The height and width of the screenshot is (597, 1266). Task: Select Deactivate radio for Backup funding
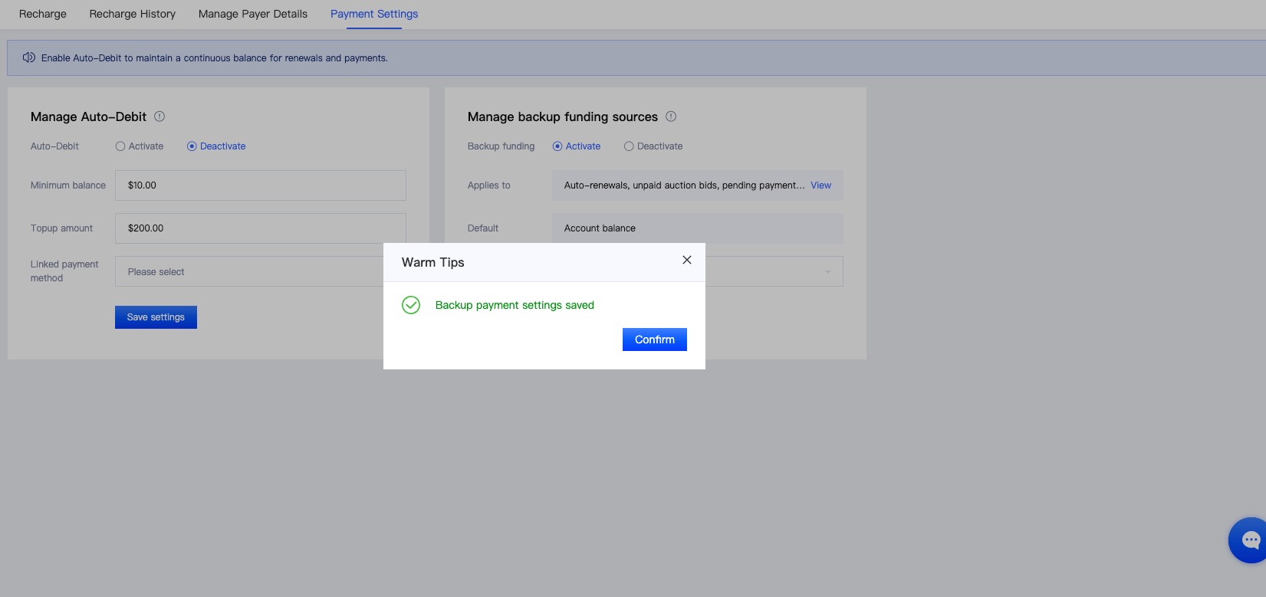(629, 146)
